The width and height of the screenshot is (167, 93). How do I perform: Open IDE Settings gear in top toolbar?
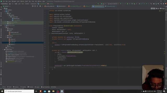(164, 4)
